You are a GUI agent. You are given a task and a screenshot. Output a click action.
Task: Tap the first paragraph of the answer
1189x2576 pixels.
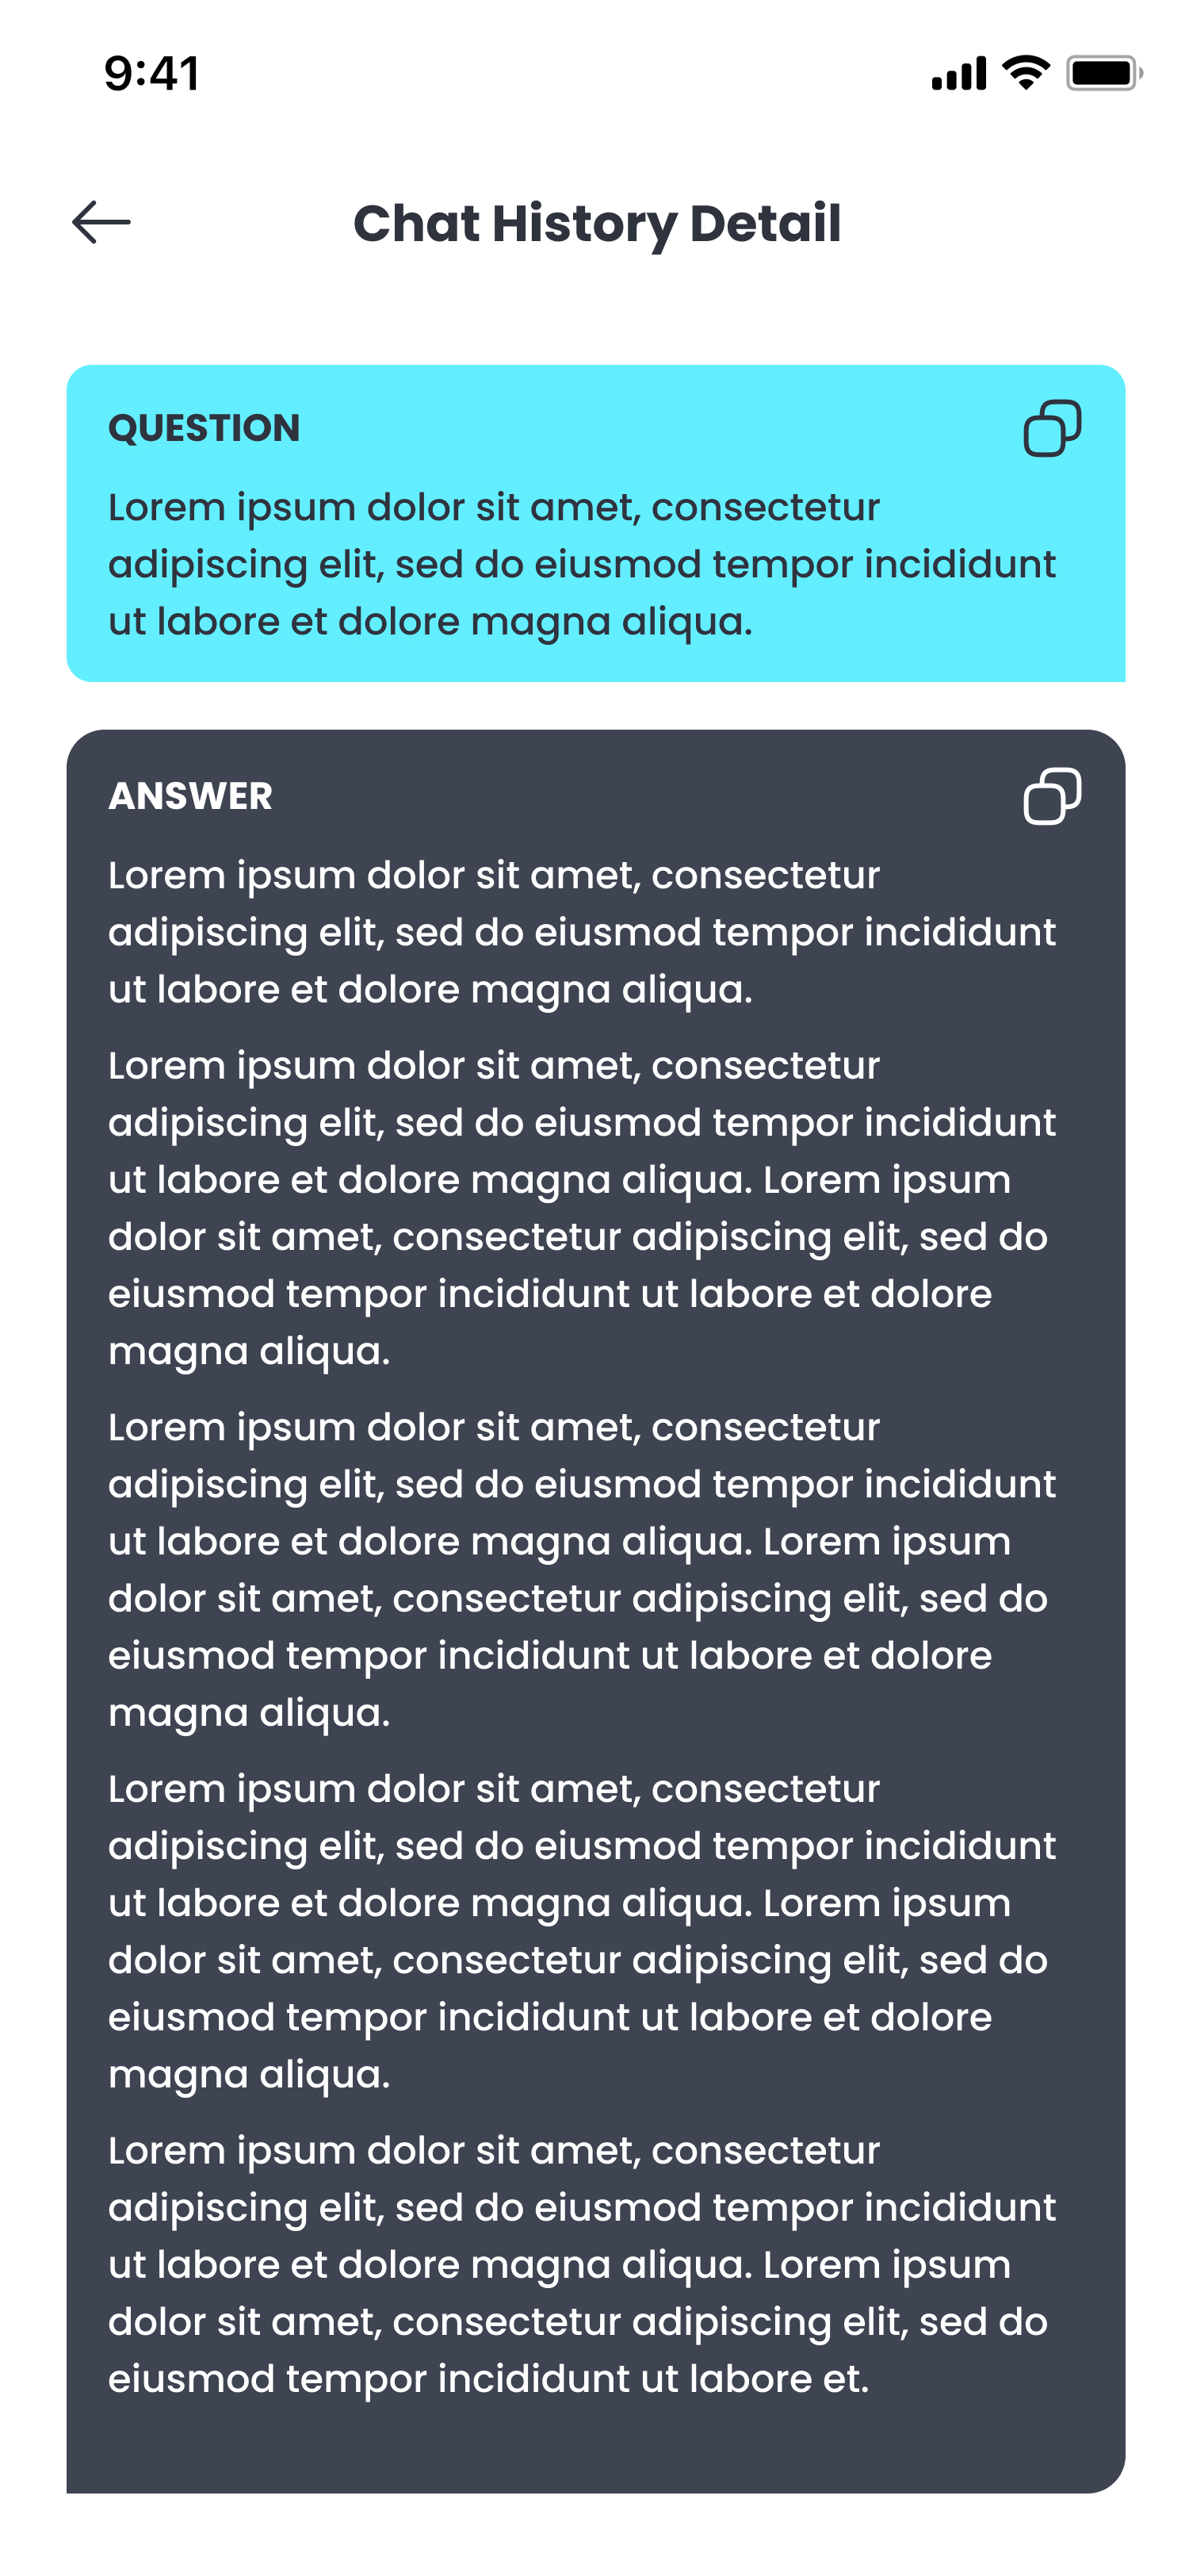tap(580, 932)
